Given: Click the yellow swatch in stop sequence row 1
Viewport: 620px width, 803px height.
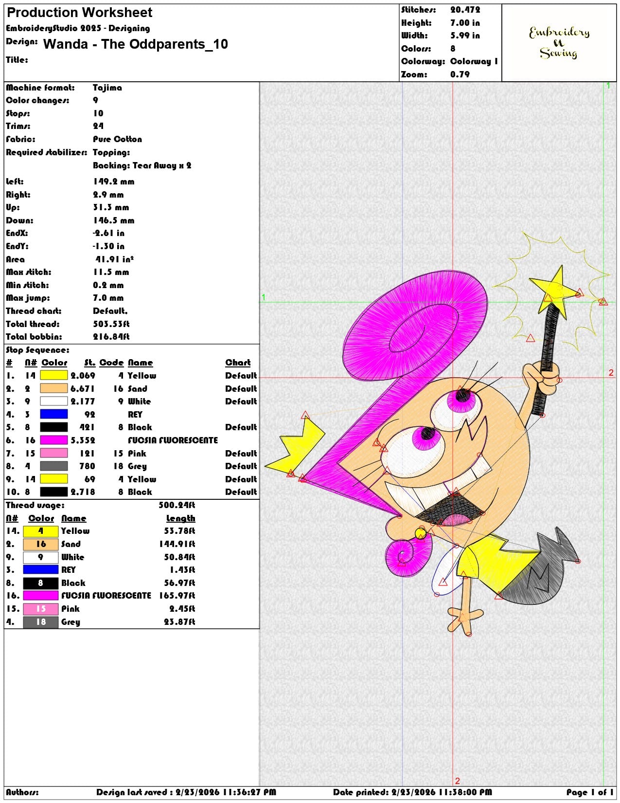Looking at the screenshot, I should [x=53, y=375].
